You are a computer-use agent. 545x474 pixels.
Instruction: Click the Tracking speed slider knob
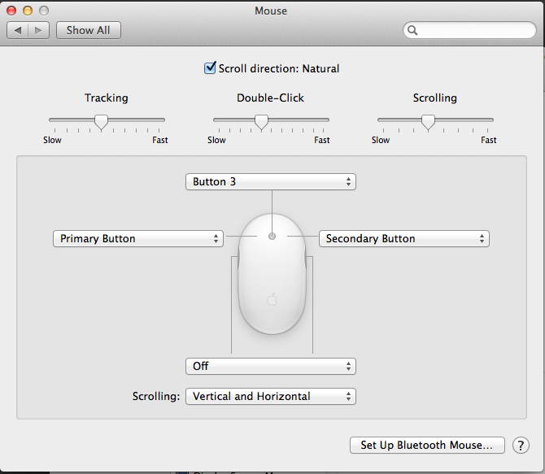point(101,121)
